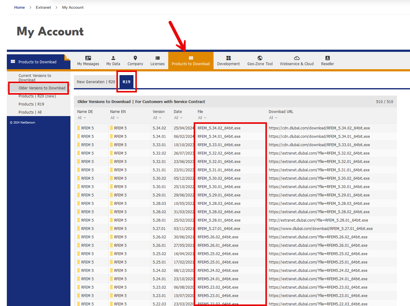Open the Webservice & Cloud tab

pos(297,61)
